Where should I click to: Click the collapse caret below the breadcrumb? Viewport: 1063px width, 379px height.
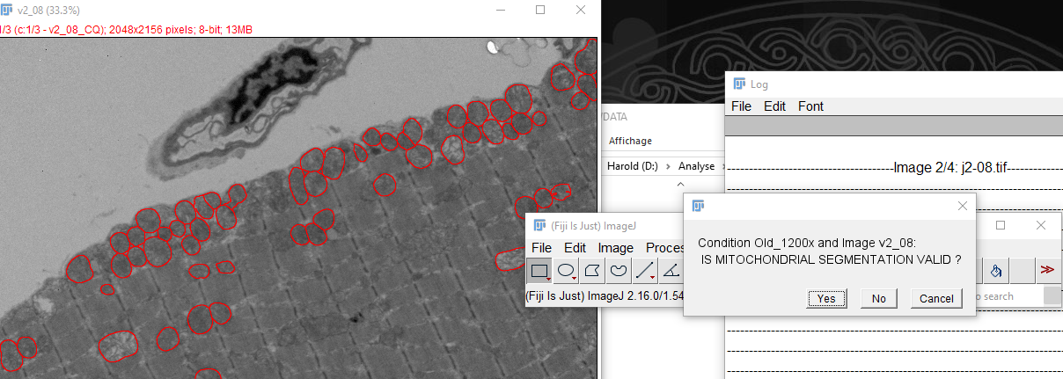coord(679,184)
